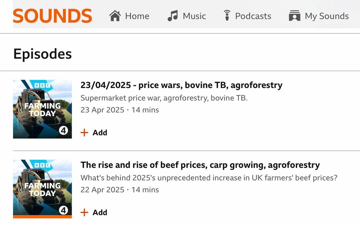This screenshot has height=226, width=360.
Task: Click the Podcasts microphone icon
Action: coord(227,15)
